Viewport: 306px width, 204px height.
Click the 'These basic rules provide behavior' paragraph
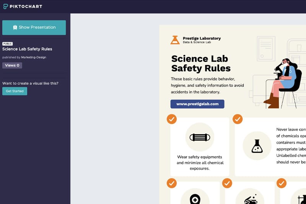207,85
